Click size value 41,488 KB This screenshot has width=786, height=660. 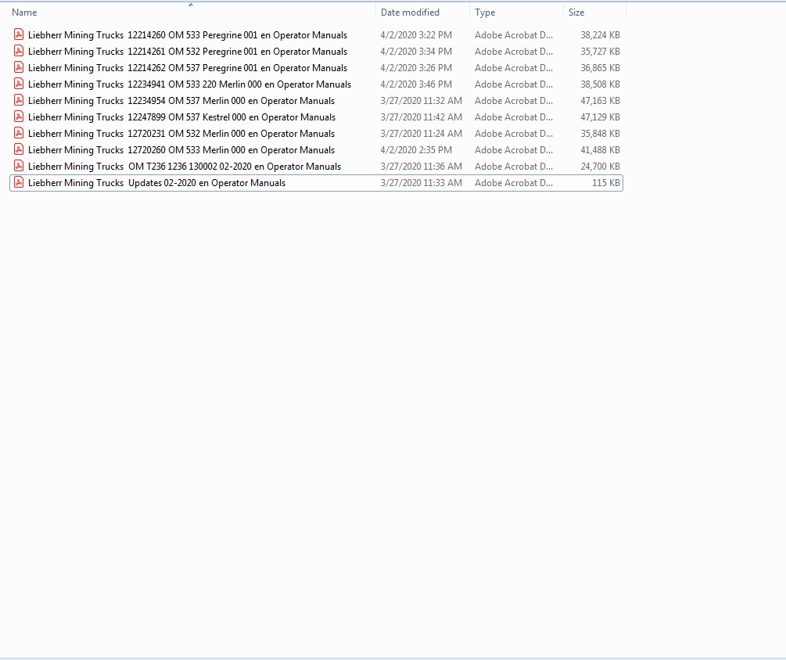(x=600, y=150)
